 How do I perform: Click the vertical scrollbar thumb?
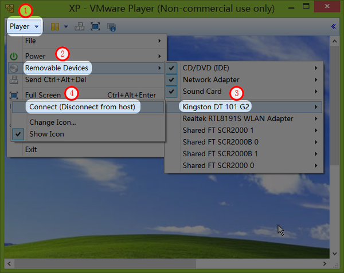click(335, 105)
